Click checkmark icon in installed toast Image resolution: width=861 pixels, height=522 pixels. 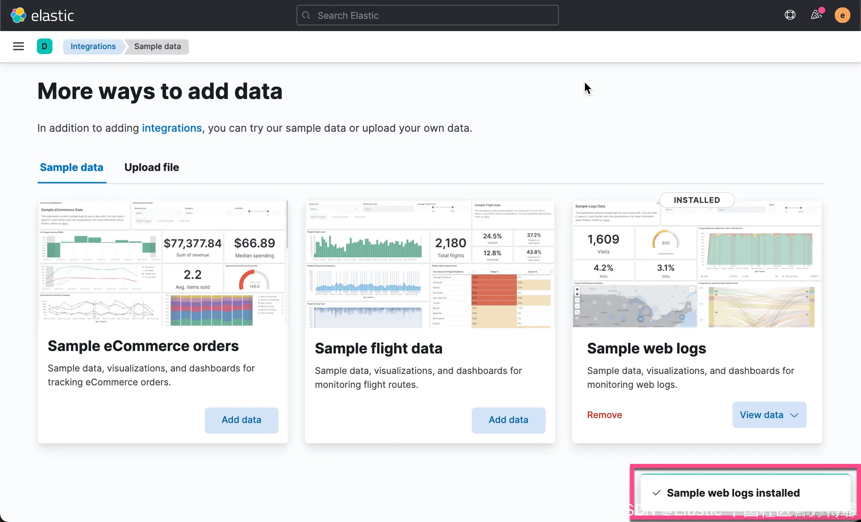[656, 493]
